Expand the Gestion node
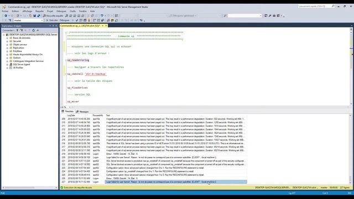The image size is (354, 199). (x=7, y=57)
